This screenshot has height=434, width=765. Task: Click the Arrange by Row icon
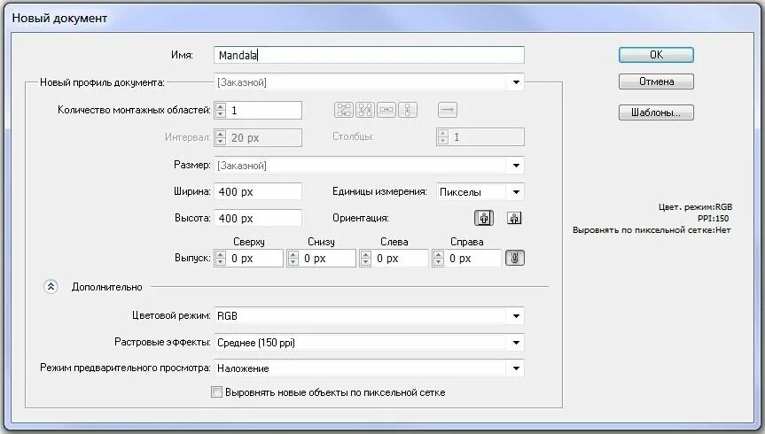coord(386,110)
